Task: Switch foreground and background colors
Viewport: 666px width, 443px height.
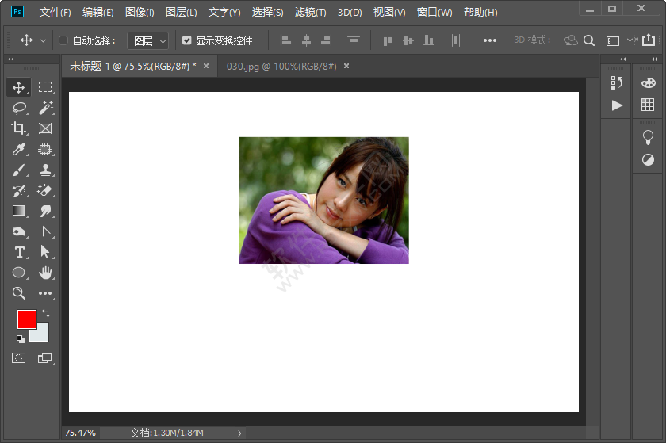Action: click(x=46, y=313)
